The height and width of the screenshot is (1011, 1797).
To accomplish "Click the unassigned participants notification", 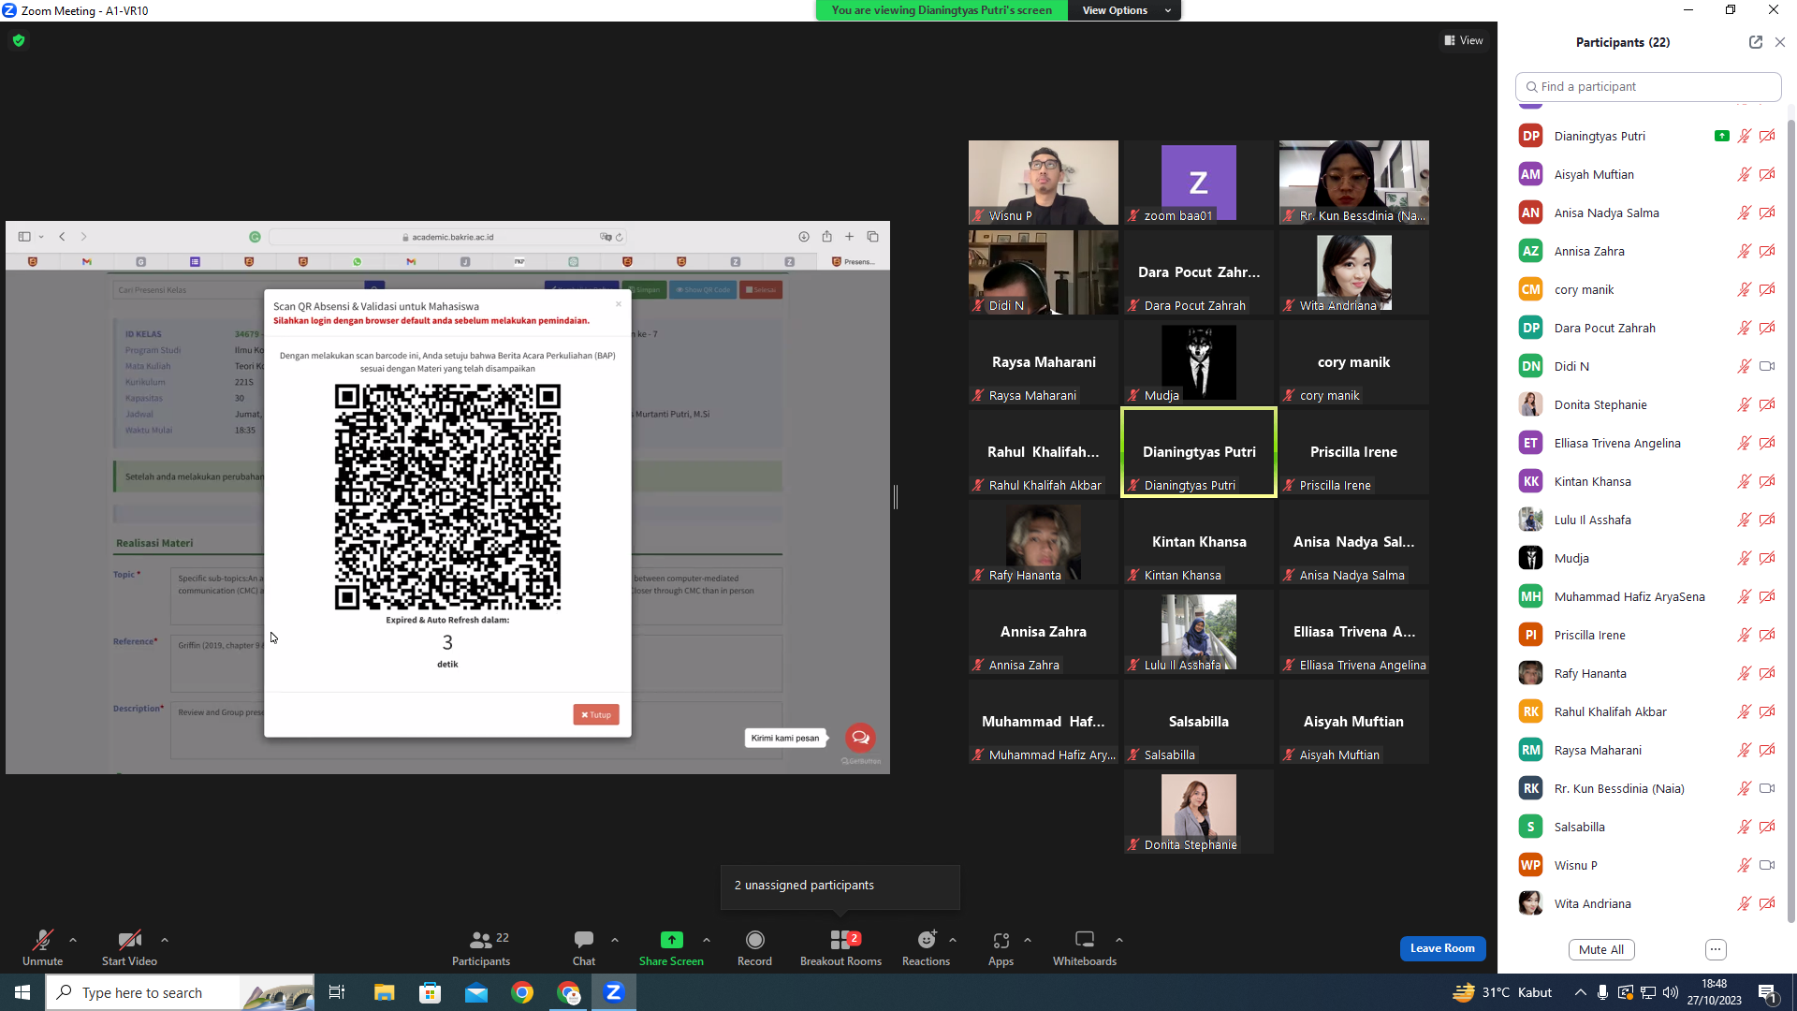I will [840, 886].
